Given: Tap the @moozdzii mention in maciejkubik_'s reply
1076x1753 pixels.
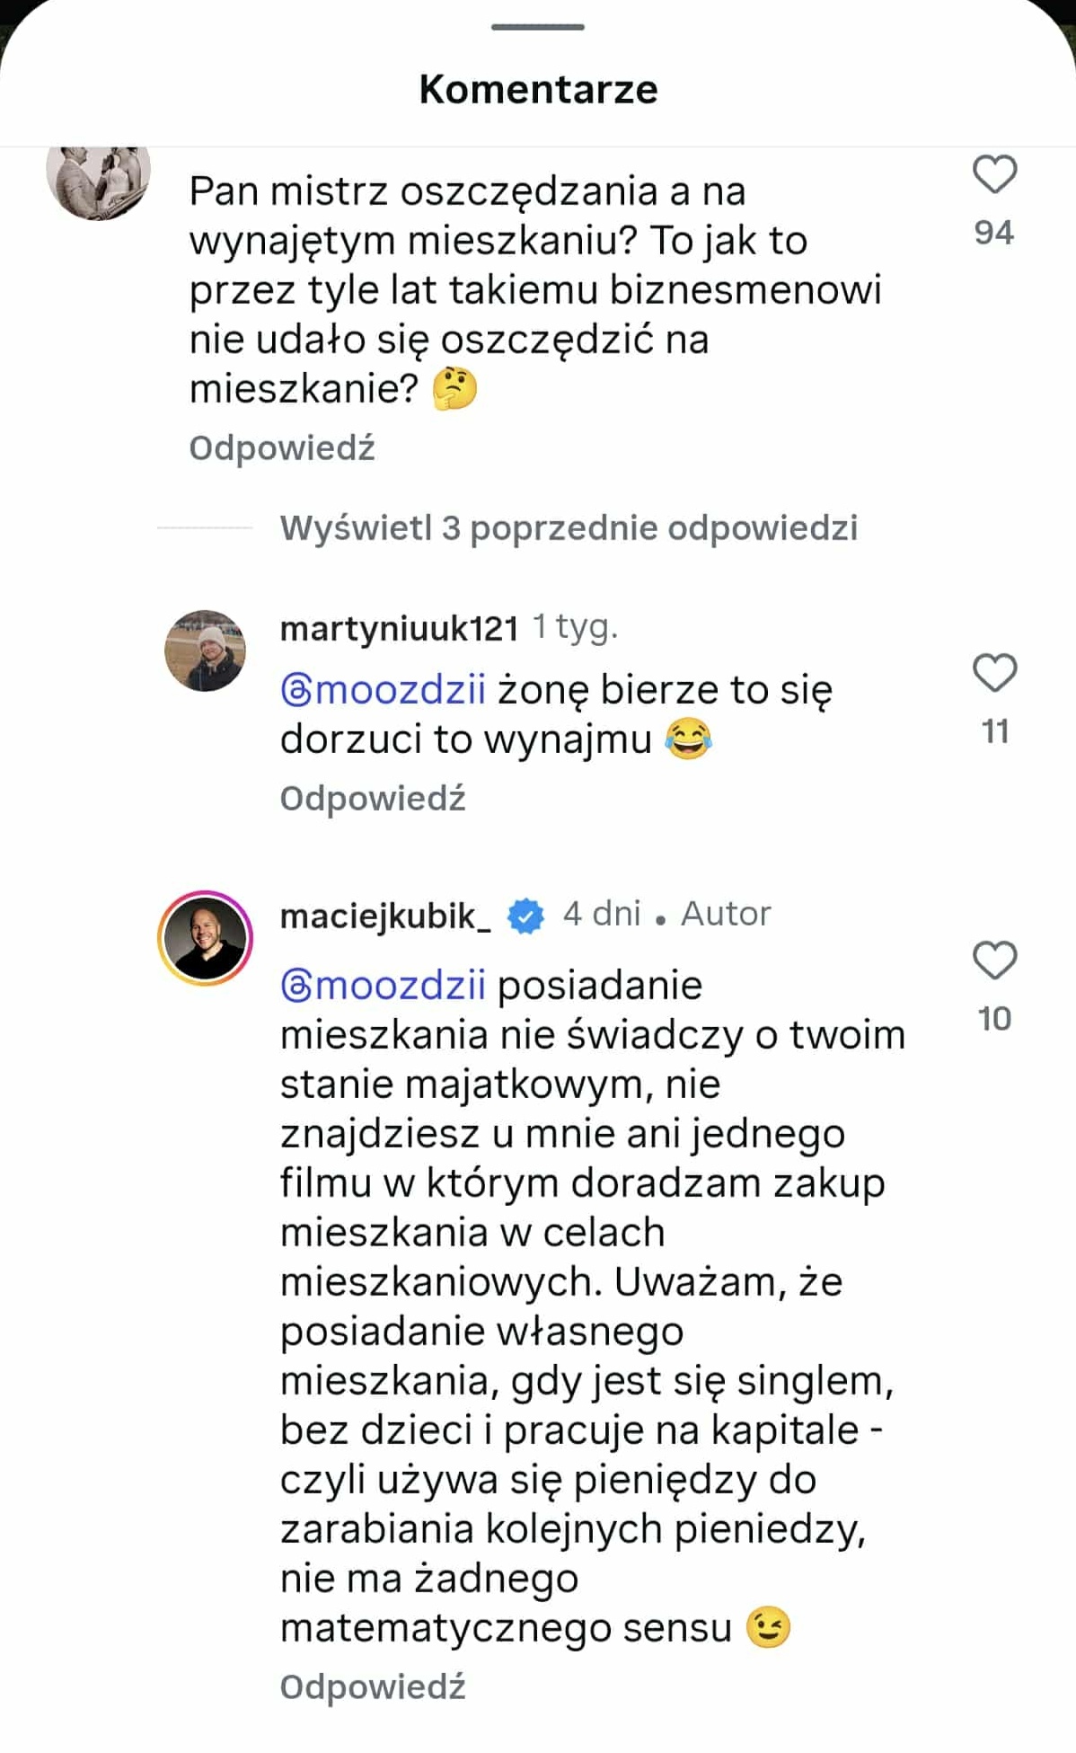Looking at the screenshot, I should (x=384, y=986).
